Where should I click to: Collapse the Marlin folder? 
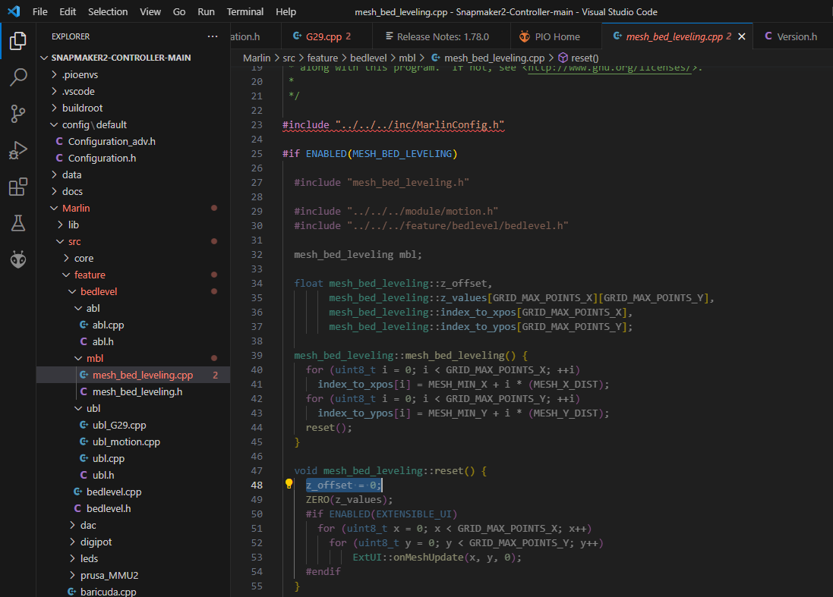click(x=54, y=208)
